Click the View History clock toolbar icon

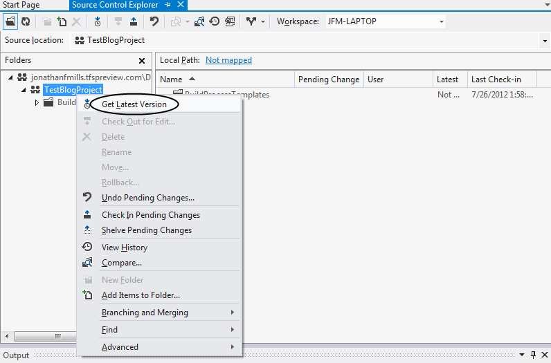click(215, 21)
